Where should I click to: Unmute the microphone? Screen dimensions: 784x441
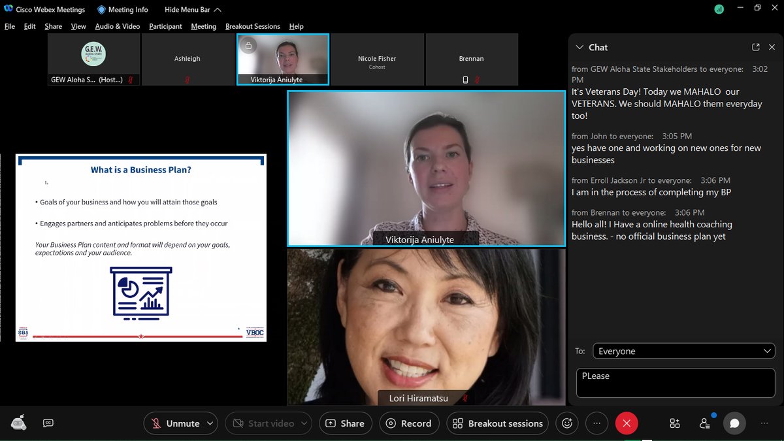(x=175, y=423)
